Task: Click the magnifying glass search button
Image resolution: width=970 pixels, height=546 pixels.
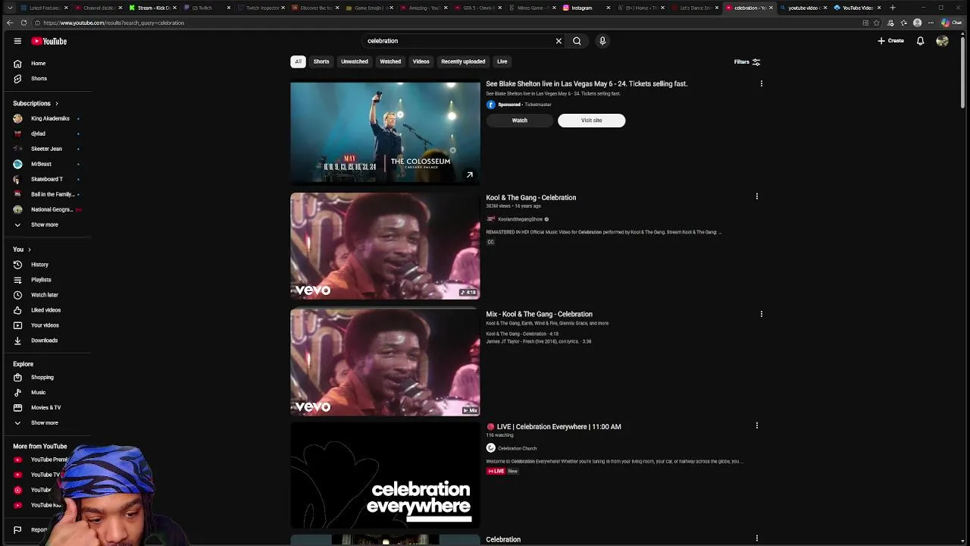Action: pos(577,41)
